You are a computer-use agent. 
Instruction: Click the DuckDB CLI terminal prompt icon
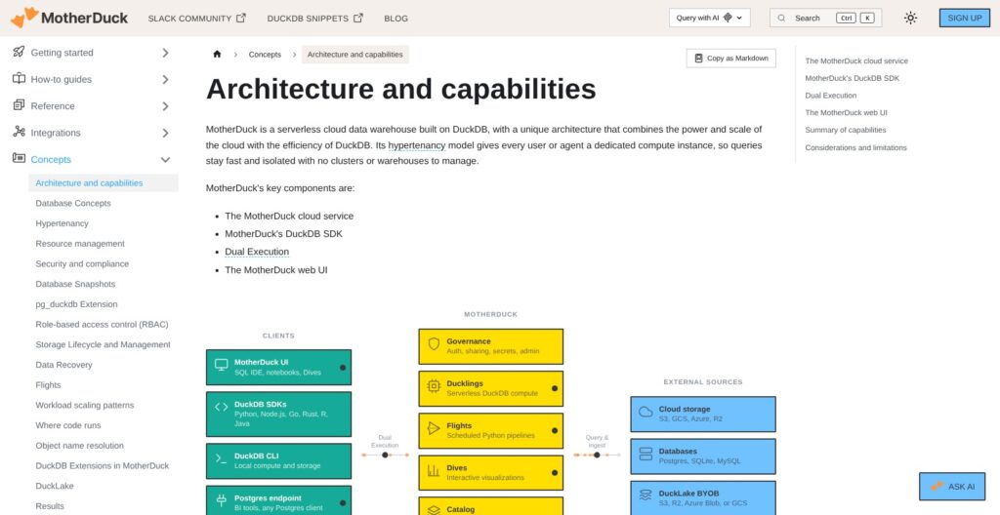222,458
